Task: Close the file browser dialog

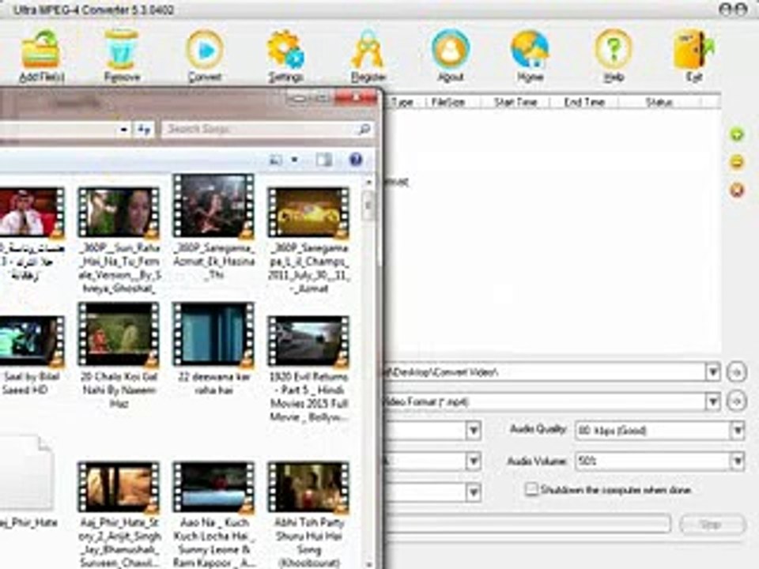Action: pos(356,98)
